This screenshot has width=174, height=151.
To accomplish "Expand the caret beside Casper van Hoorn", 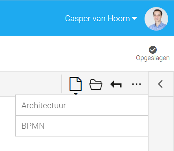I will [134, 18].
